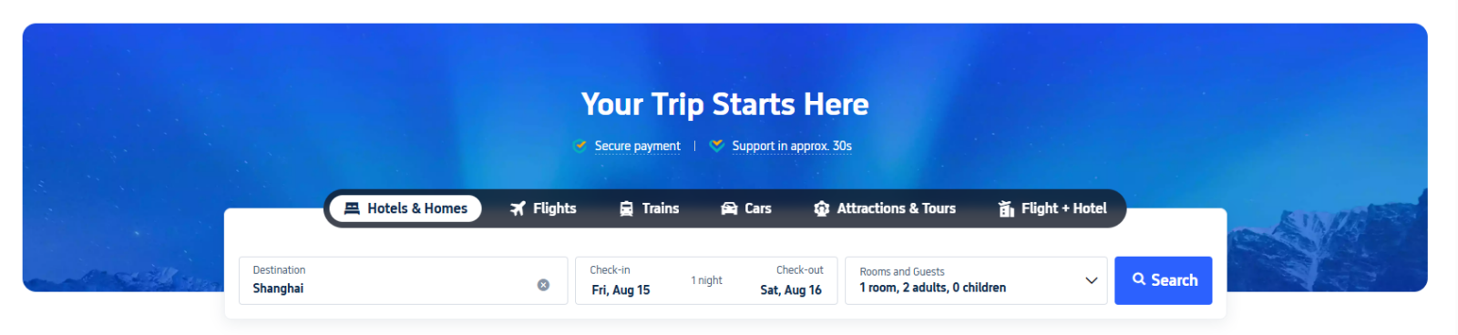
Task: Switch to the Flights tab
Action: 543,208
